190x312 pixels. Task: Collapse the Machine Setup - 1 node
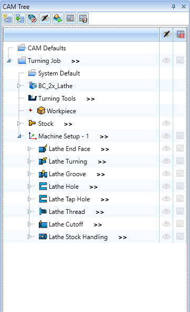19,136
